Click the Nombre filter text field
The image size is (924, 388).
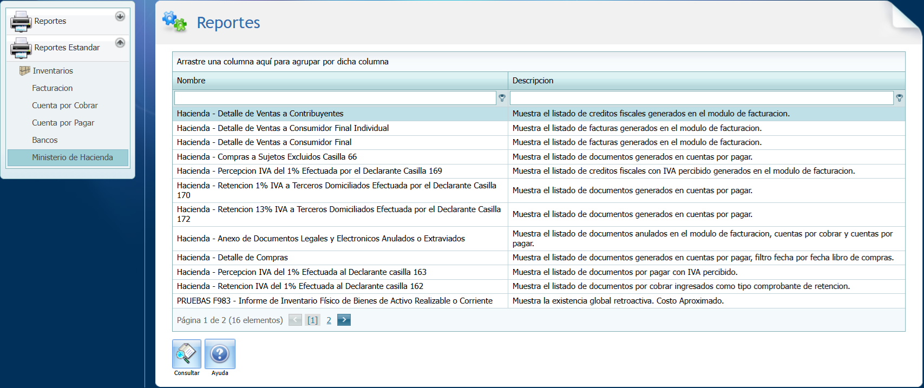click(335, 98)
